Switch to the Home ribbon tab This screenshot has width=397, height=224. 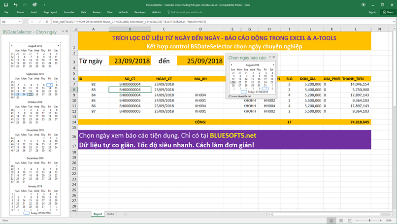tap(21, 12)
